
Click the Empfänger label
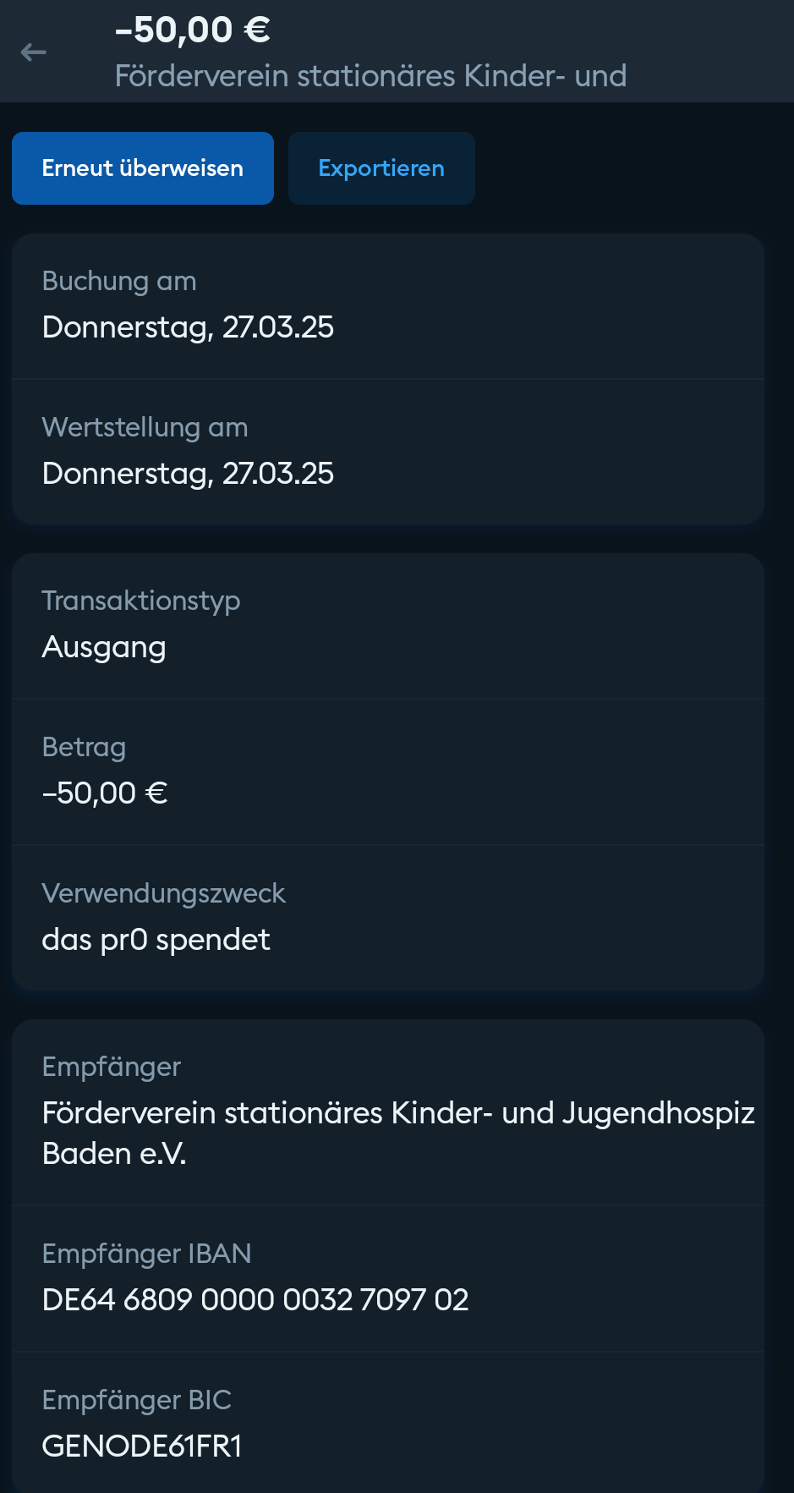[112, 1067]
